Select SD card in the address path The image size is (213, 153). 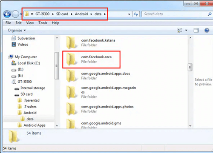(x=62, y=14)
